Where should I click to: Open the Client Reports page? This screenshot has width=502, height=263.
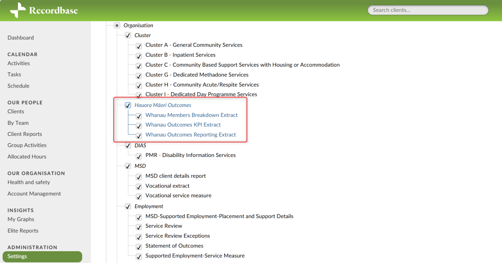click(x=25, y=134)
